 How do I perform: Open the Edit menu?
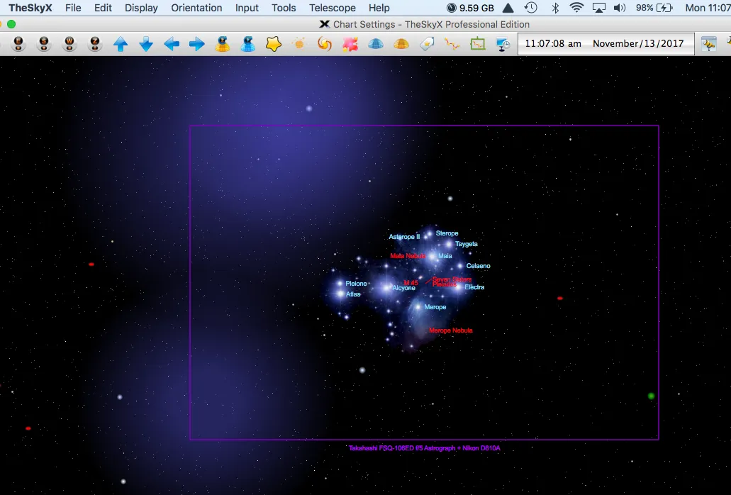tap(103, 8)
